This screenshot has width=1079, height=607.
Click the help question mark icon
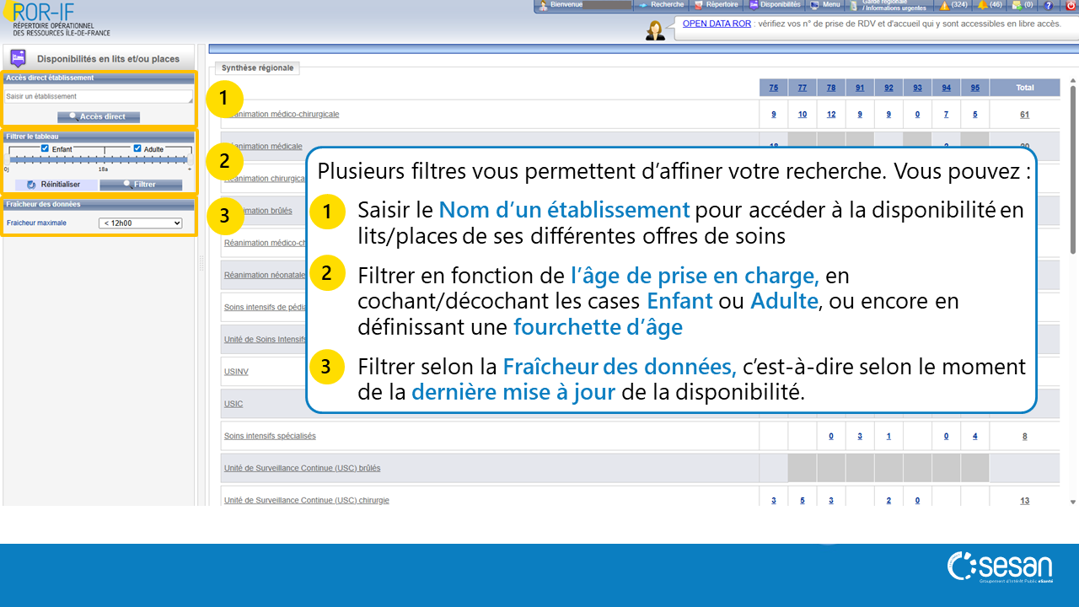coord(1049,5)
